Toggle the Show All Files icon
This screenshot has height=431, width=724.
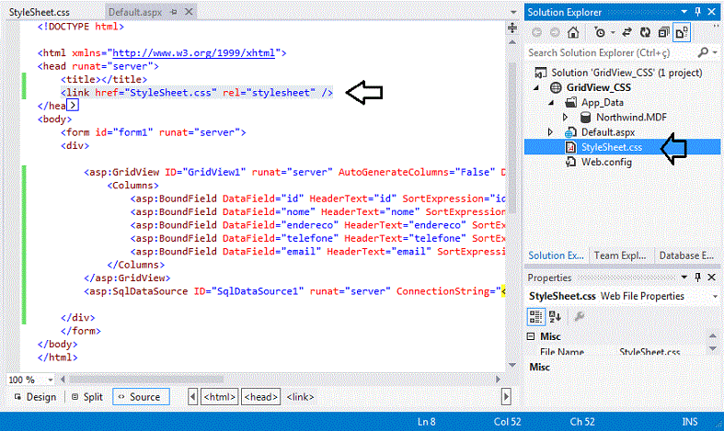(682, 32)
